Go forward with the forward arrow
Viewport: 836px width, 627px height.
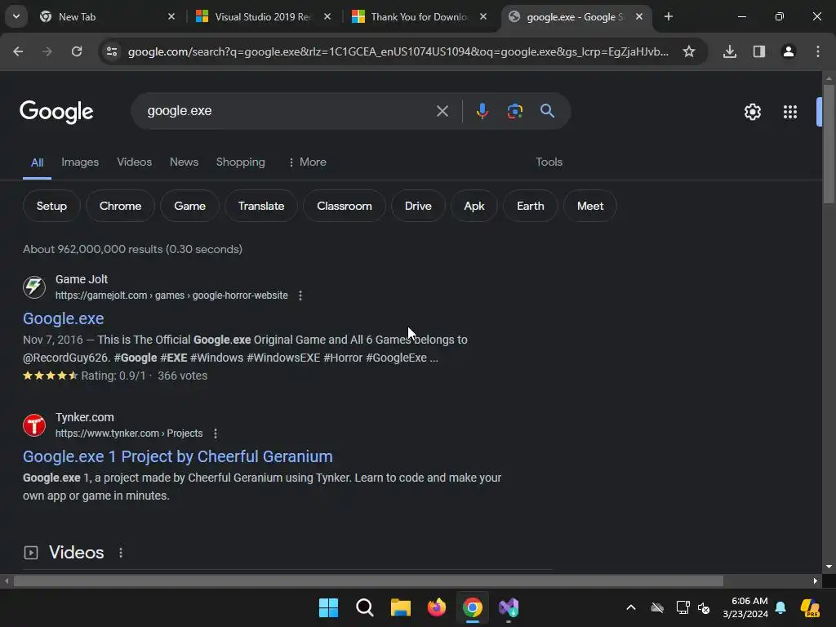click(47, 51)
